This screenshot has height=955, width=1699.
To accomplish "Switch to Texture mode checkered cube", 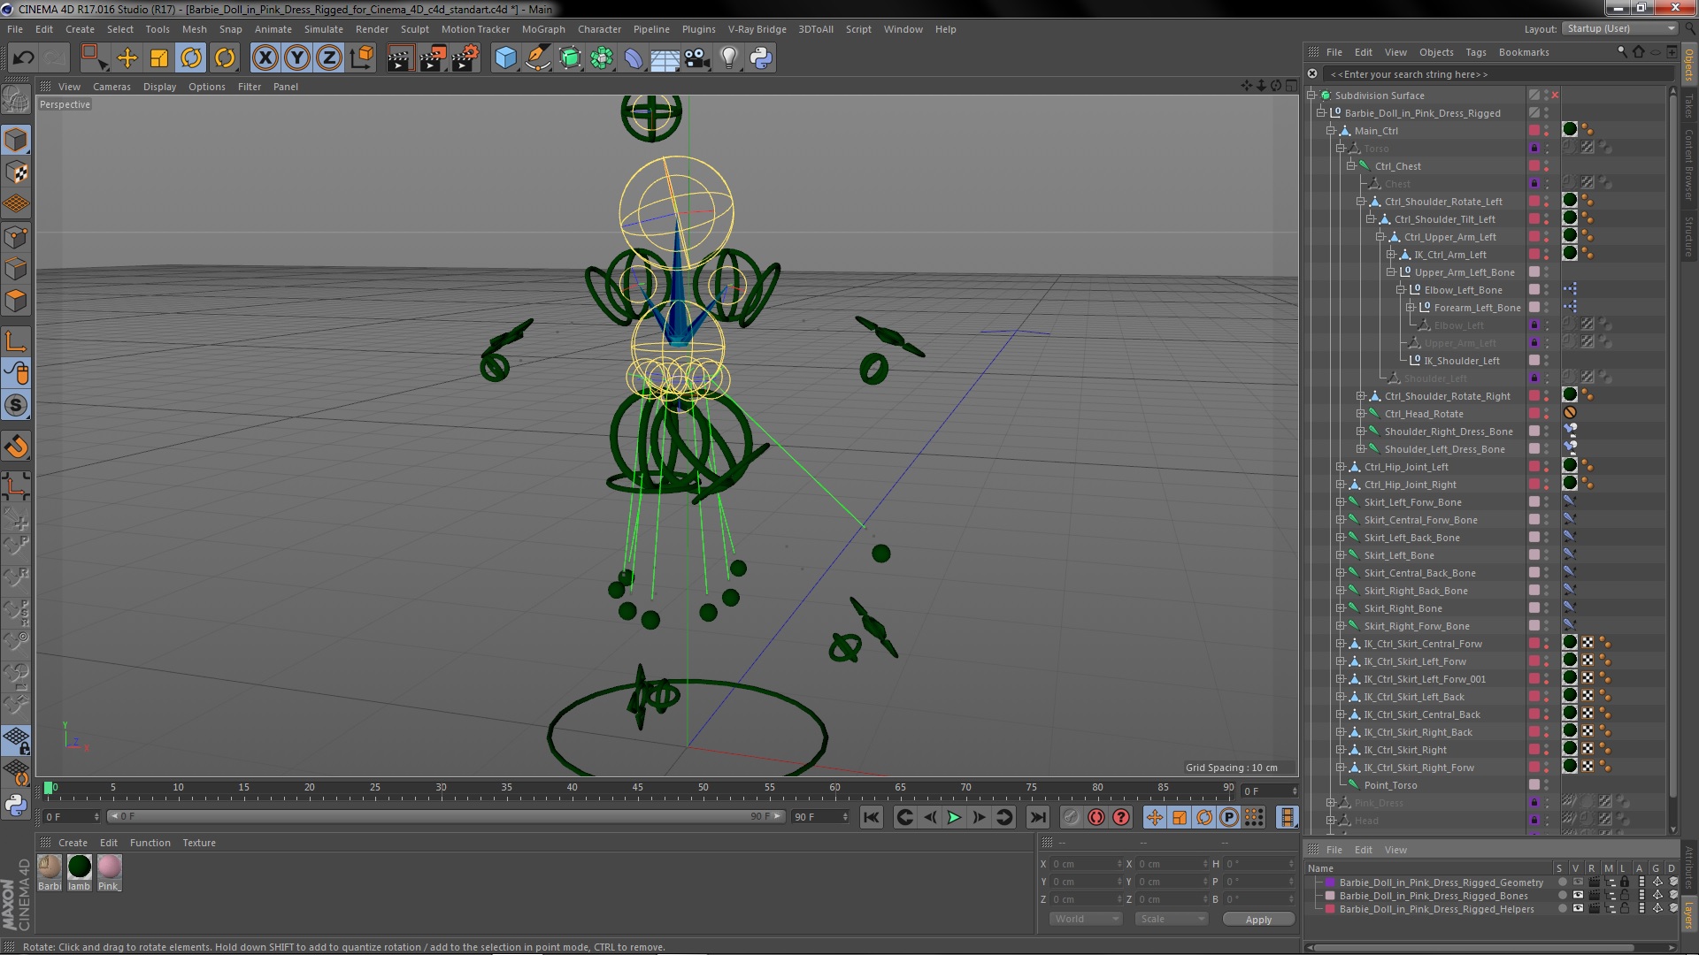I will click(x=16, y=172).
